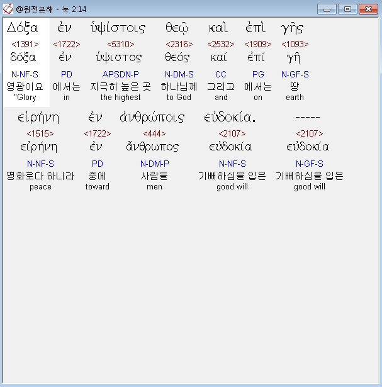Select the Greek word ὑψίστοις

[118, 28]
